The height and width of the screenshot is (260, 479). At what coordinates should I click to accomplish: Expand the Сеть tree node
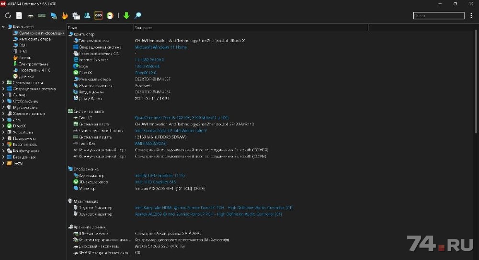(x=3, y=119)
